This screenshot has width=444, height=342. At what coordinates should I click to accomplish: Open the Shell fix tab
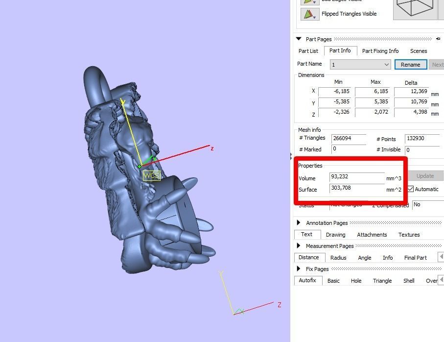point(409,281)
